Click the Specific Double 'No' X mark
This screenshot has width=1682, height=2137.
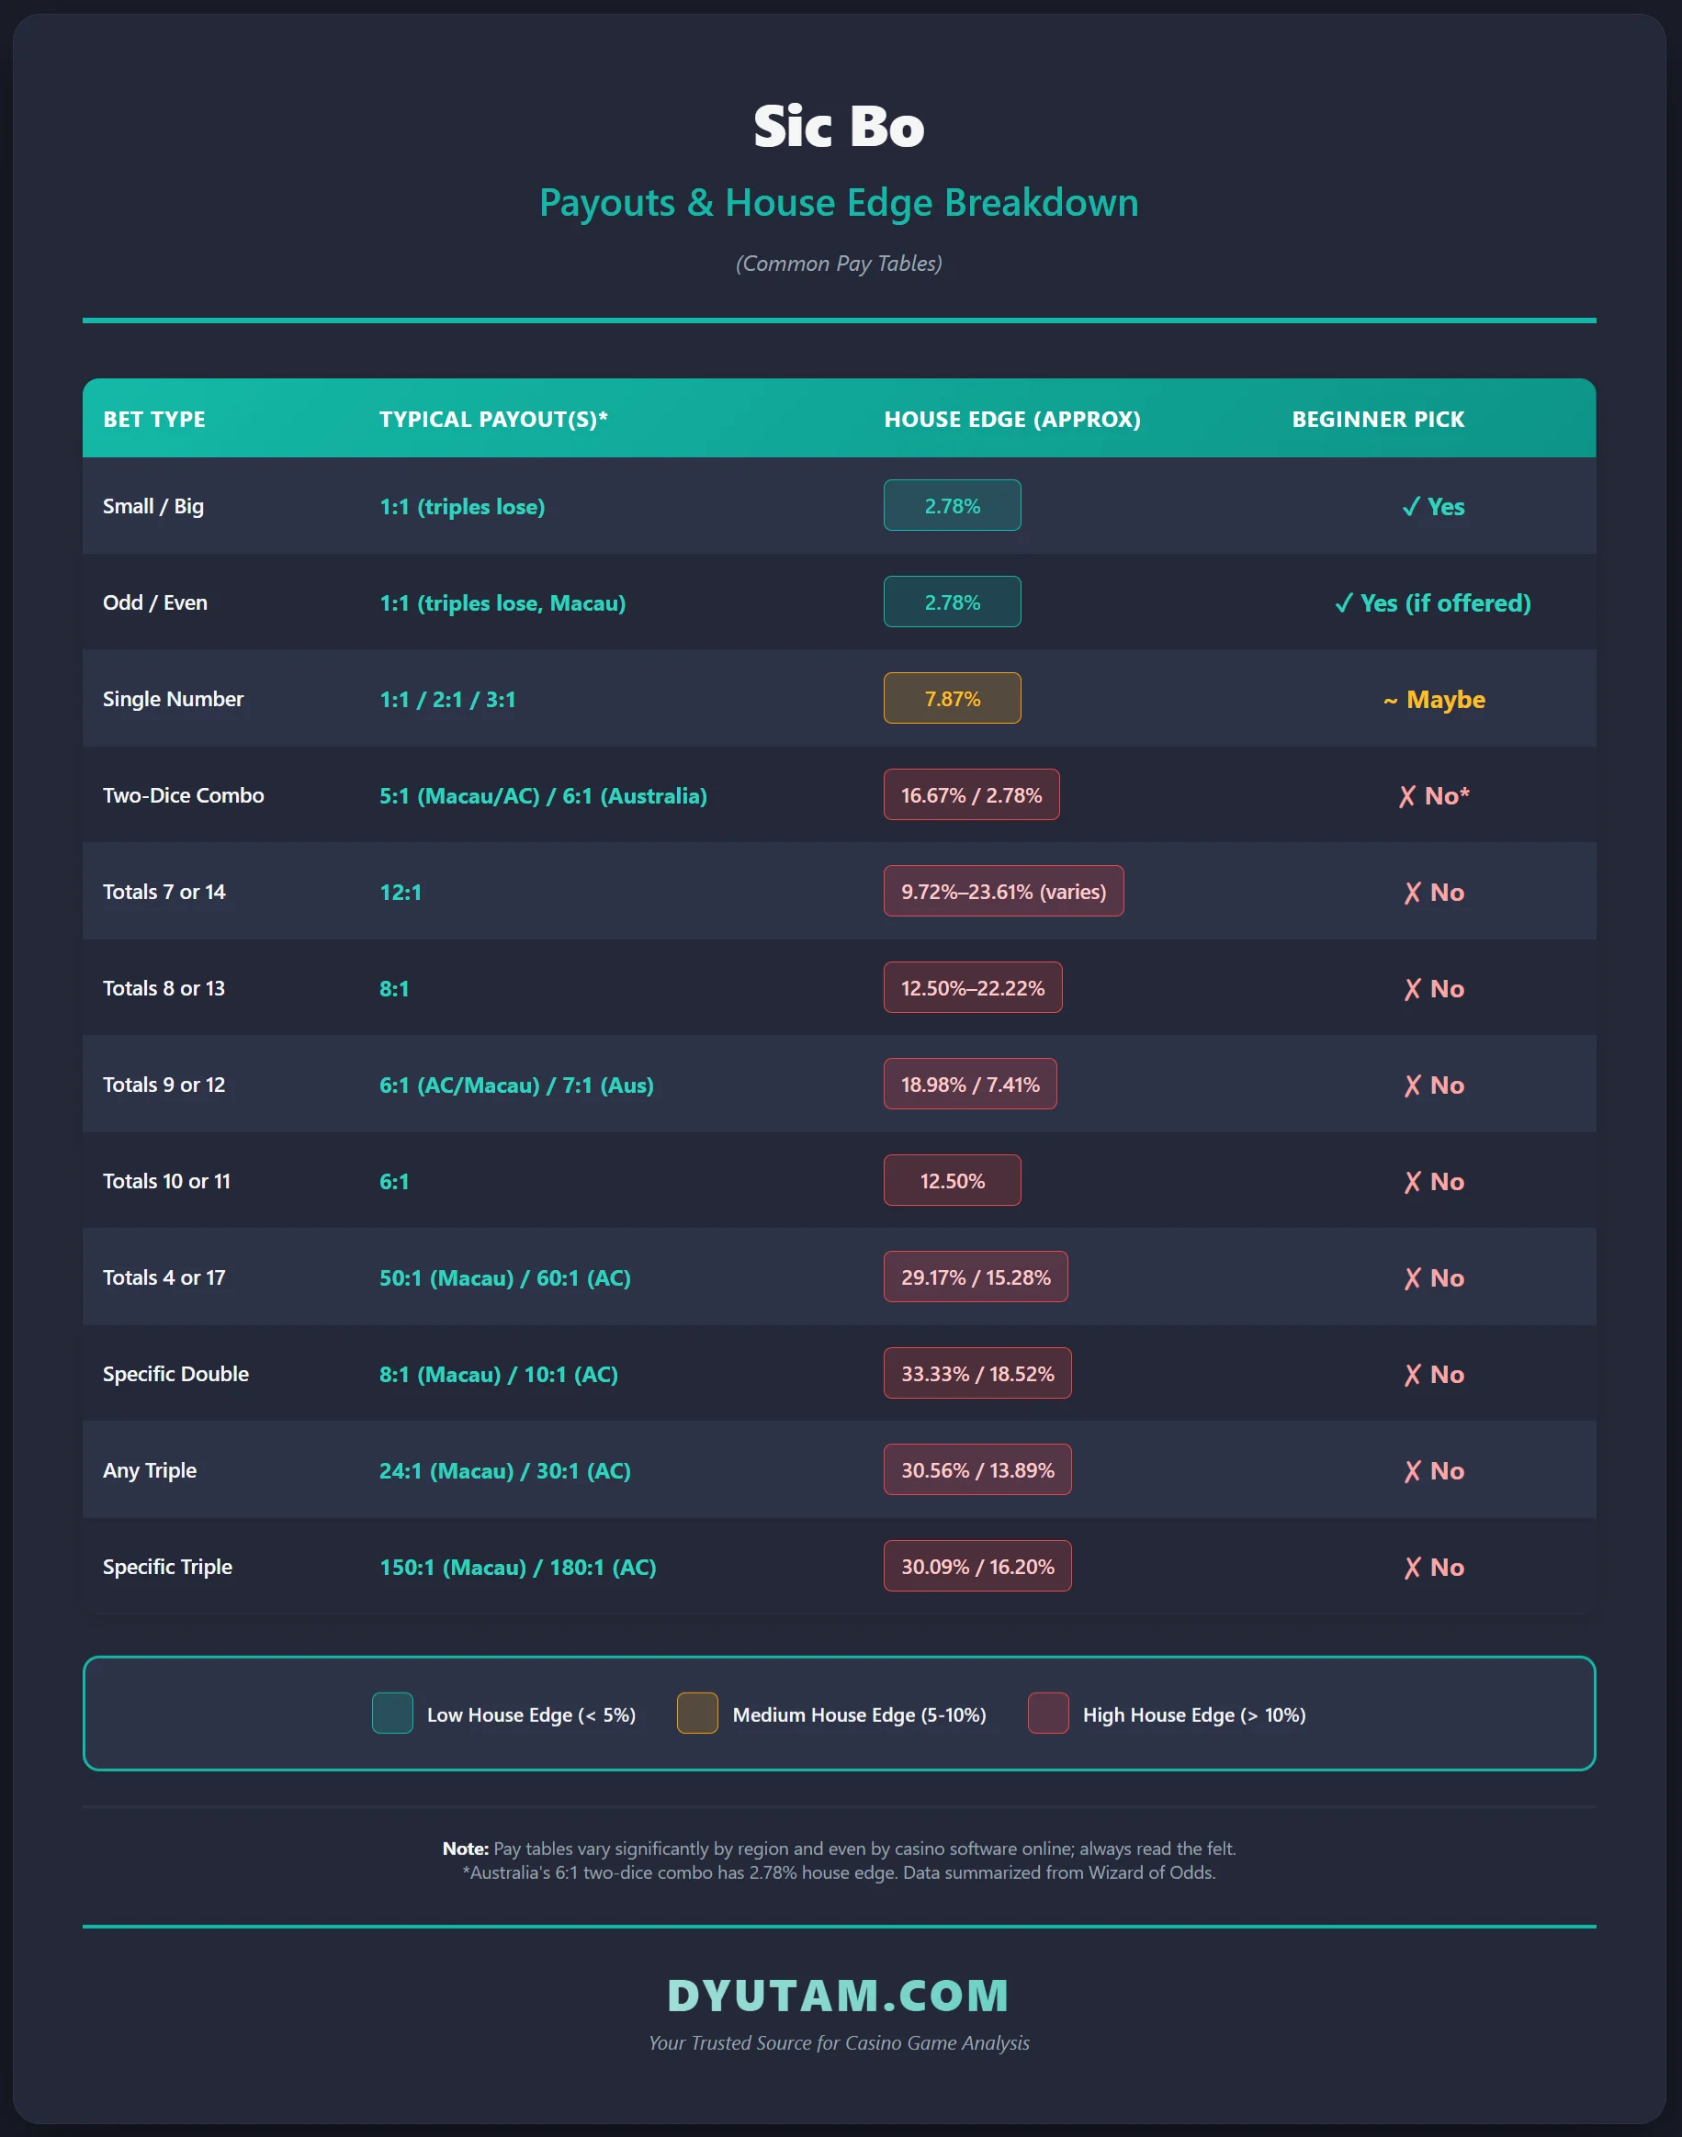(1412, 1375)
